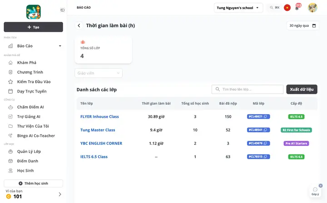Open the Giáo viên filter dropdown

(x=99, y=73)
